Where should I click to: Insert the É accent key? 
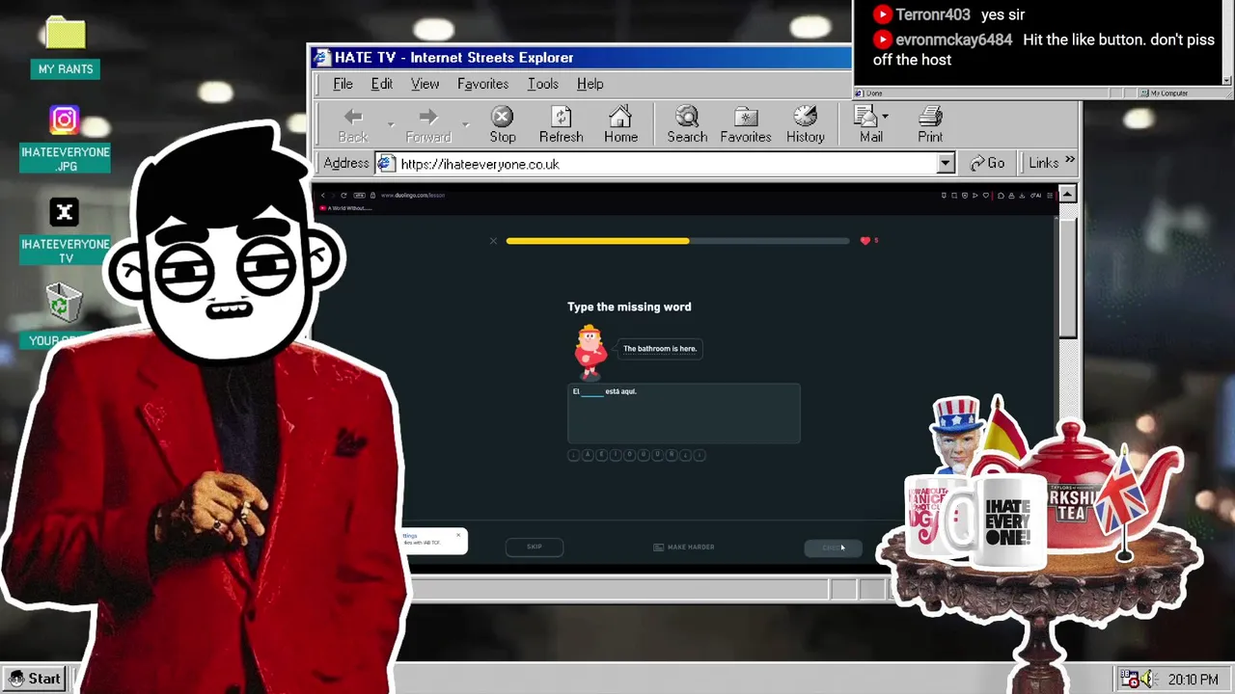pos(601,454)
